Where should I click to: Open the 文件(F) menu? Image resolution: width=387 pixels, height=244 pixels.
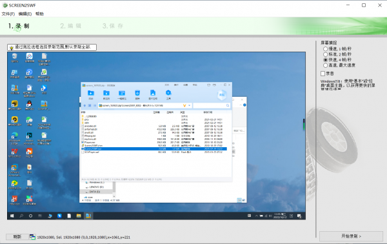(x=8, y=14)
